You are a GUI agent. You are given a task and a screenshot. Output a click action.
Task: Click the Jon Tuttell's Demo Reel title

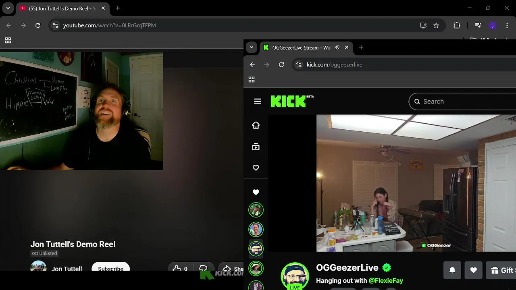pyautogui.click(x=73, y=244)
